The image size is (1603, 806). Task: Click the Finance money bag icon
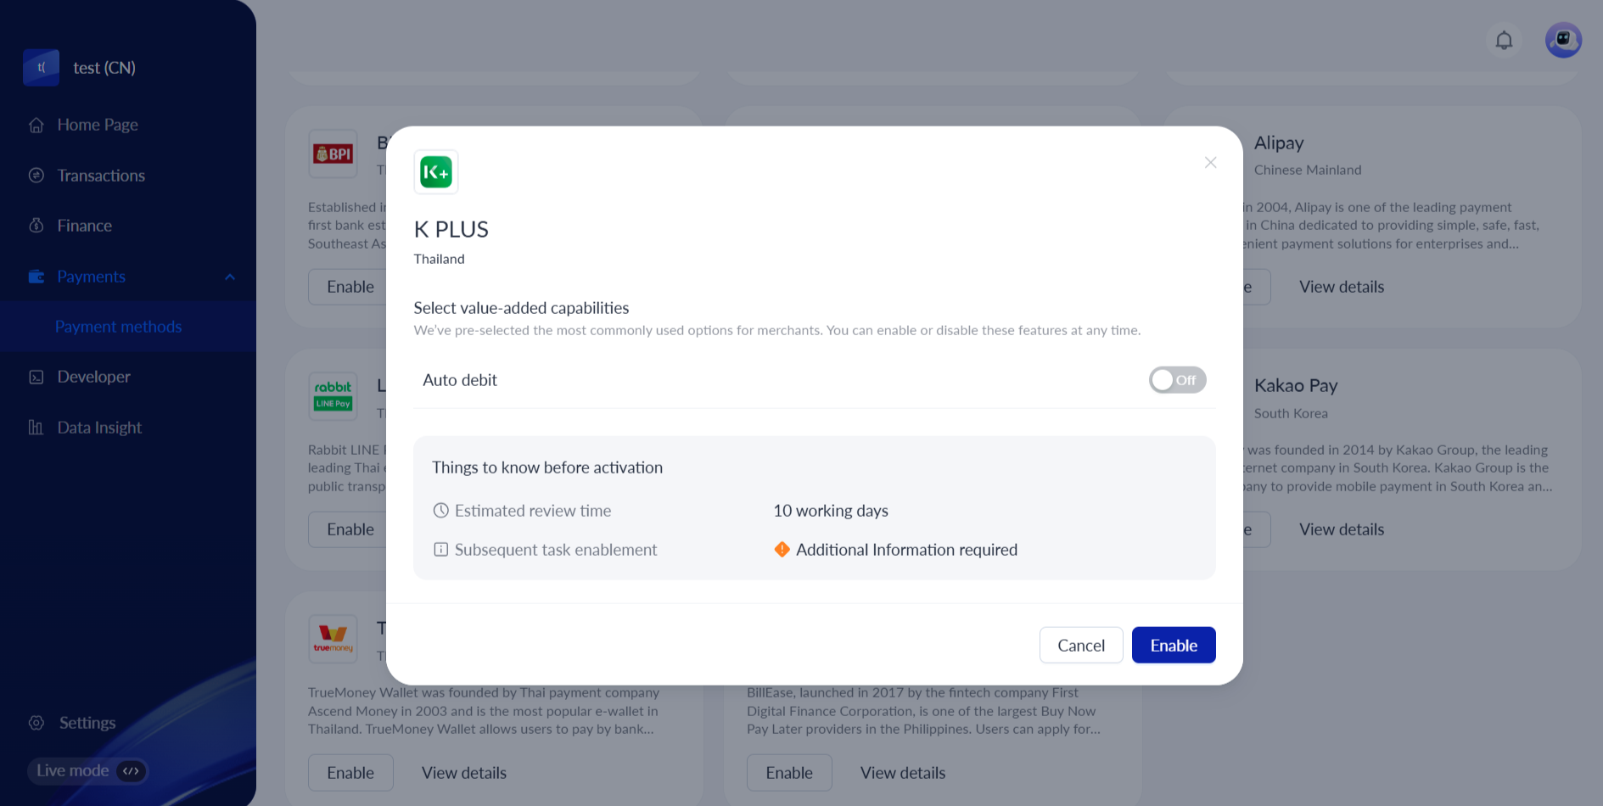(x=36, y=226)
